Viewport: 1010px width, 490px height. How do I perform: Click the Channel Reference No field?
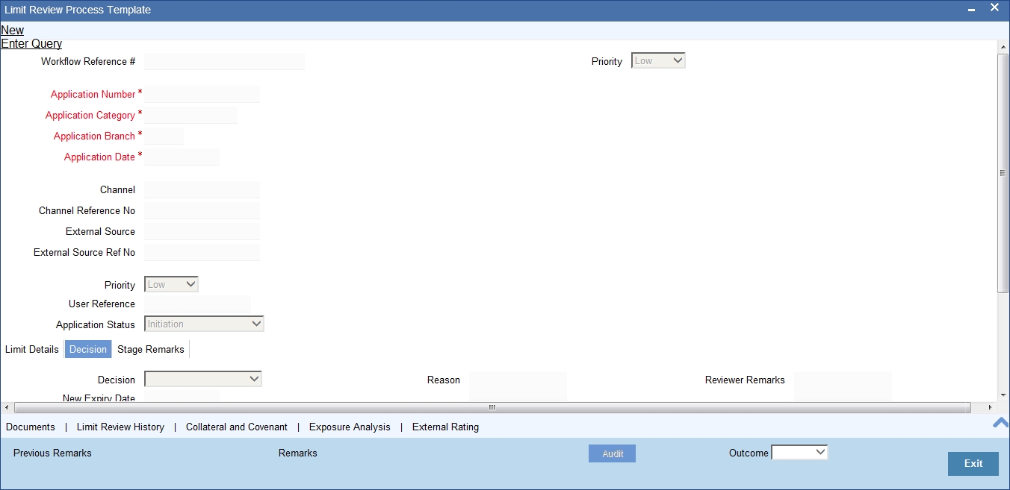point(202,210)
